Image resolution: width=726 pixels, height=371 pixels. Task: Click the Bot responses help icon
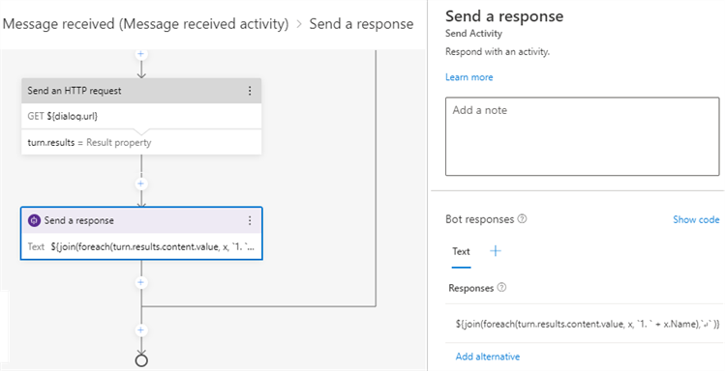point(523,219)
